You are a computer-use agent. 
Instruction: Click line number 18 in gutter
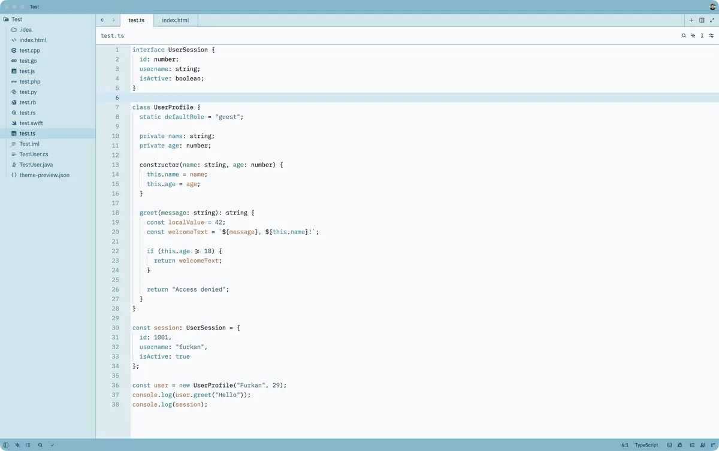(115, 213)
